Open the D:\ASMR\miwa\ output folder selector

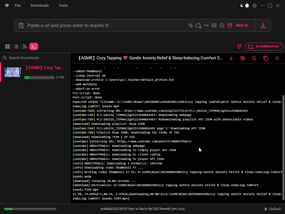(x=264, y=47)
